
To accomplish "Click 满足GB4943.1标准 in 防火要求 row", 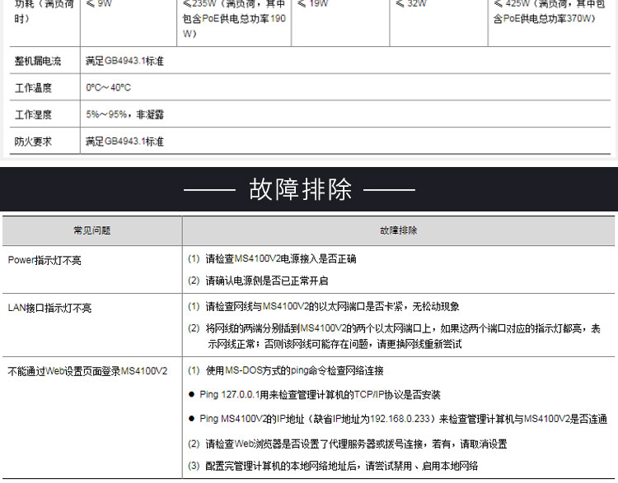I will tap(124, 142).
